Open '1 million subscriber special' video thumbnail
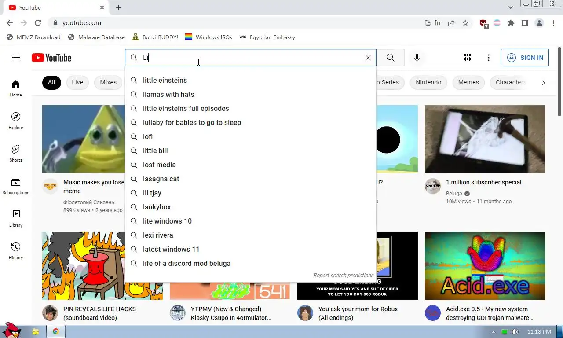This screenshot has height=338, width=563. tap(485, 139)
